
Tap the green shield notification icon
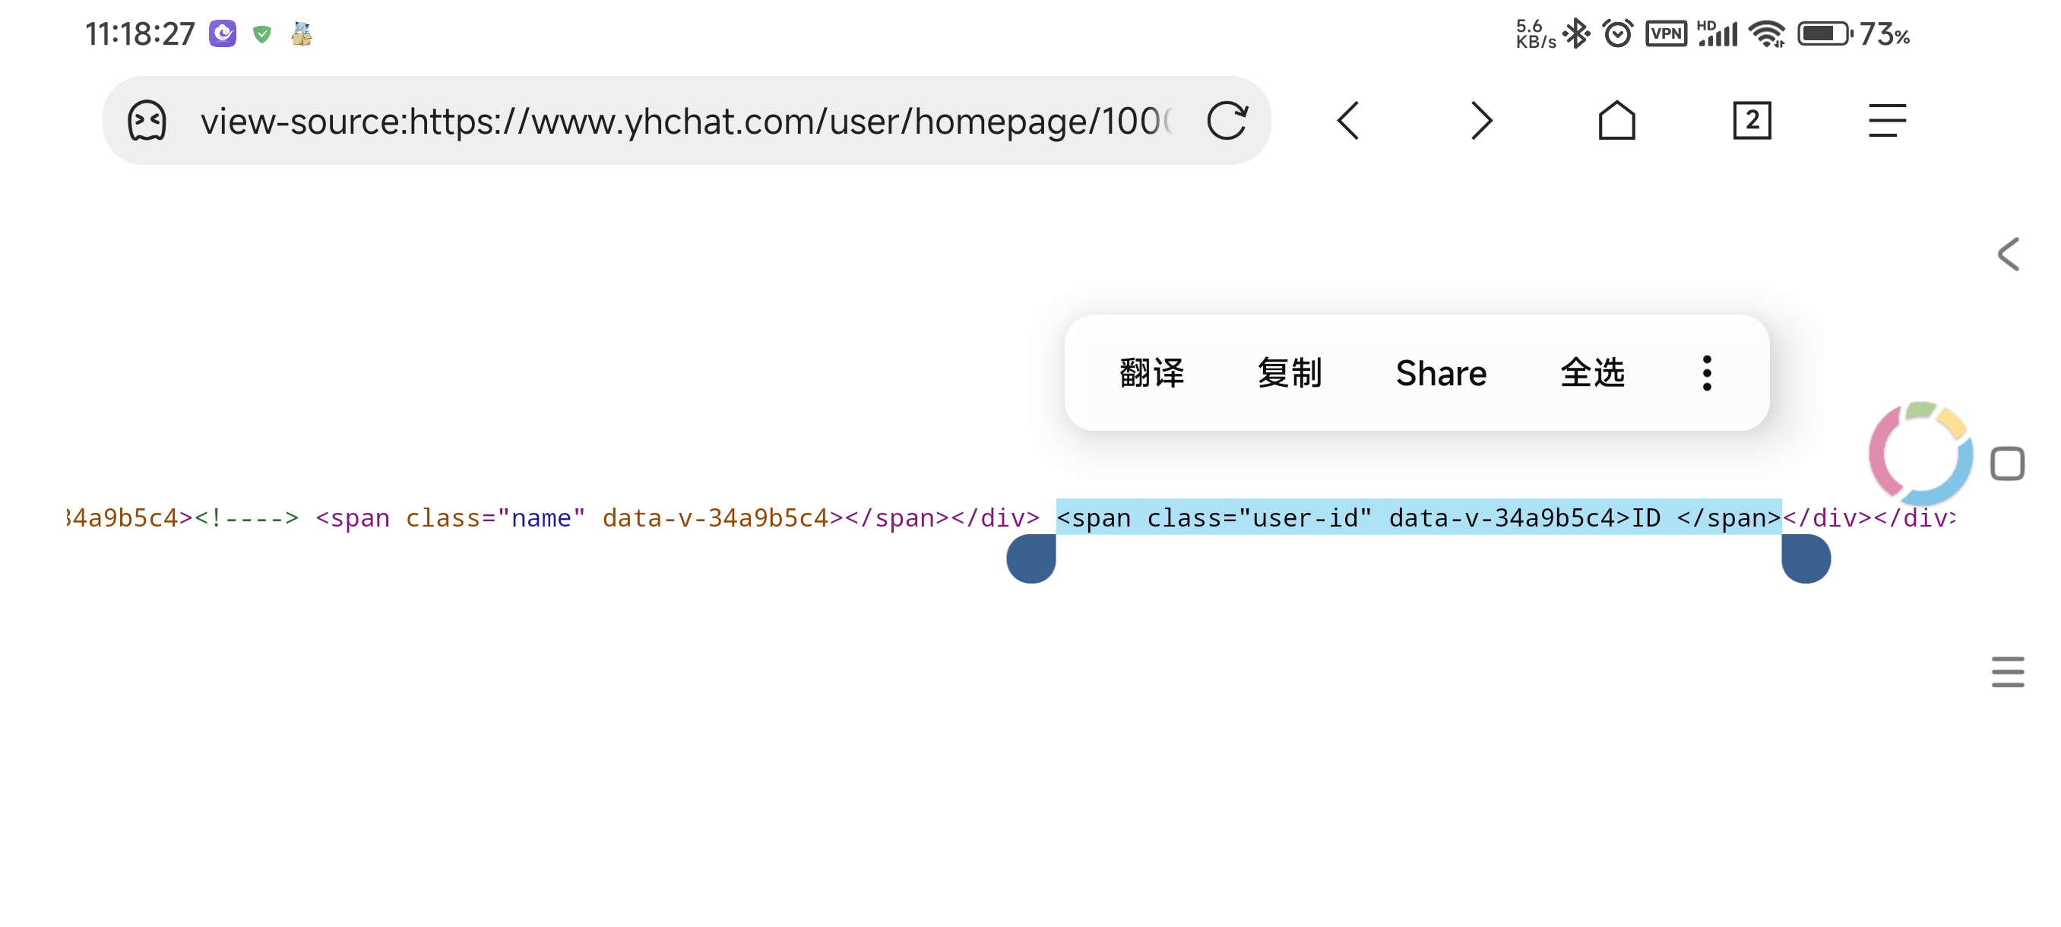click(261, 33)
